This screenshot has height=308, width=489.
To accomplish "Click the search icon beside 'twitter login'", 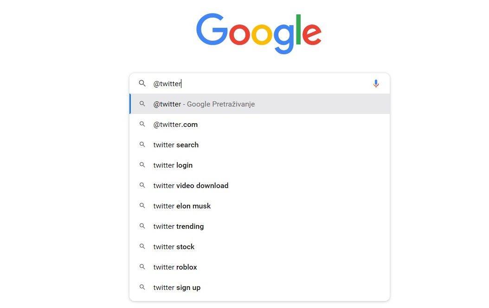I will (142, 165).
